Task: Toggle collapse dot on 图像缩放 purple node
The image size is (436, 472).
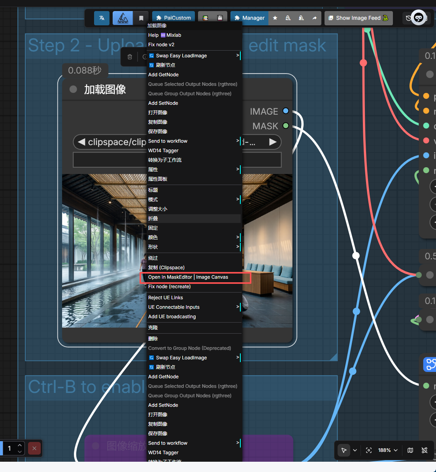Action: pos(96,446)
